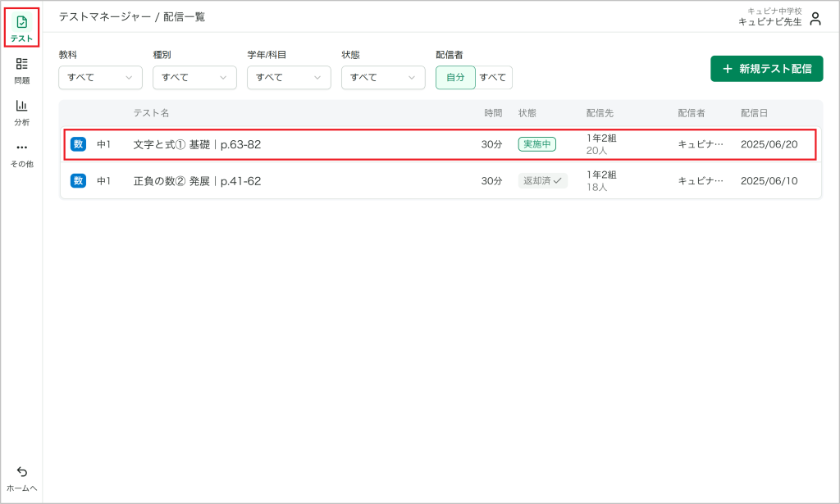Open the user profile icon
The width and height of the screenshot is (840, 504).
click(815, 19)
